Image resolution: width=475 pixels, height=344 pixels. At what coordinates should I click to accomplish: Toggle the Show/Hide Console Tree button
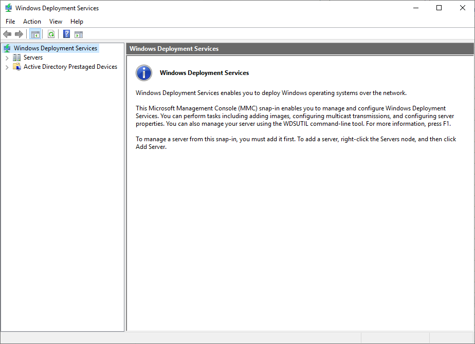(x=35, y=34)
